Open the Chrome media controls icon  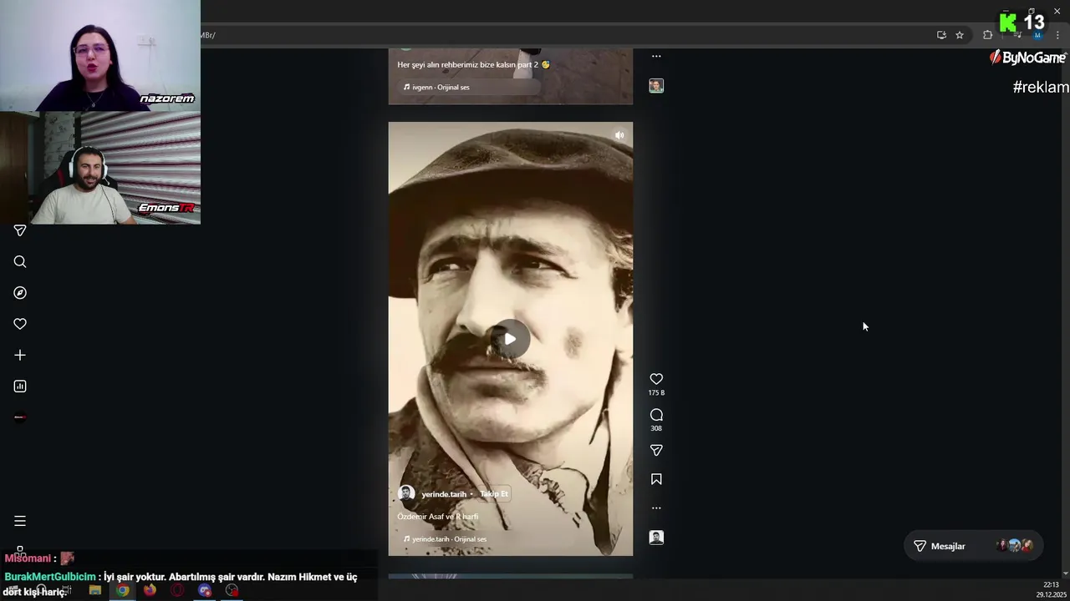pyautogui.click(x=1017, y=35)
